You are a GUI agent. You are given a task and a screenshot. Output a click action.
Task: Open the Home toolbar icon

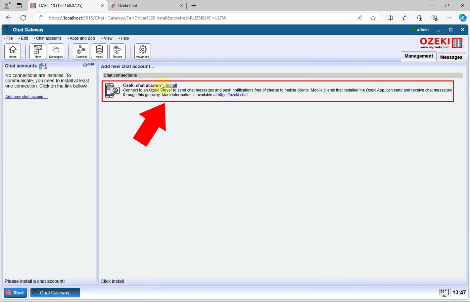click(x=13, y=52)
